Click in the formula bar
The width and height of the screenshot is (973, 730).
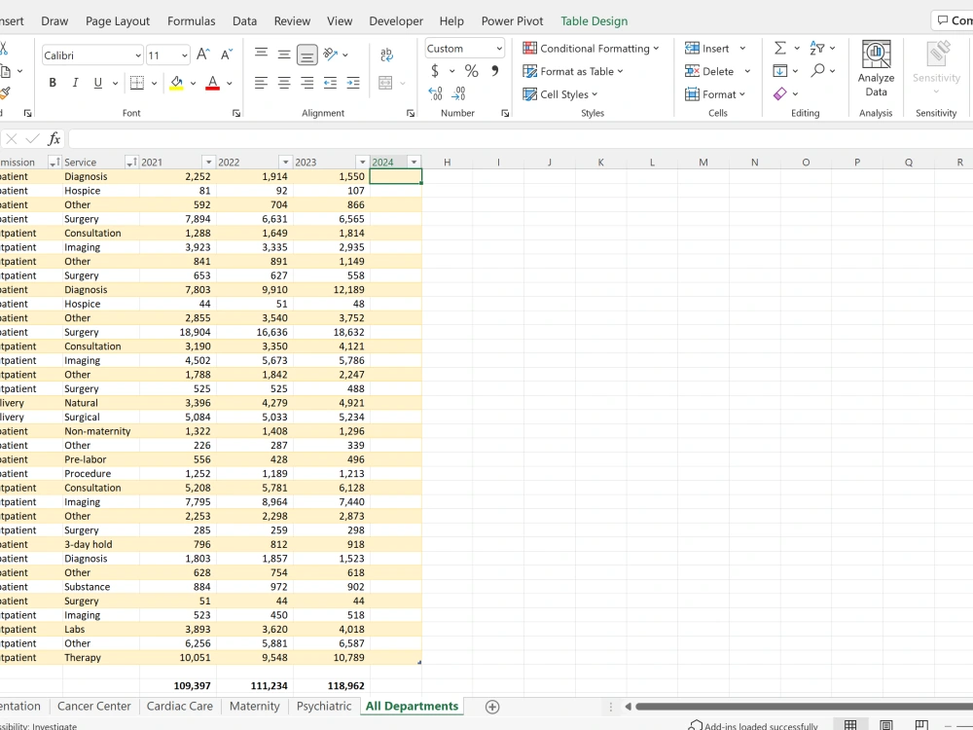pyautogui.click(x=520, y=138)
